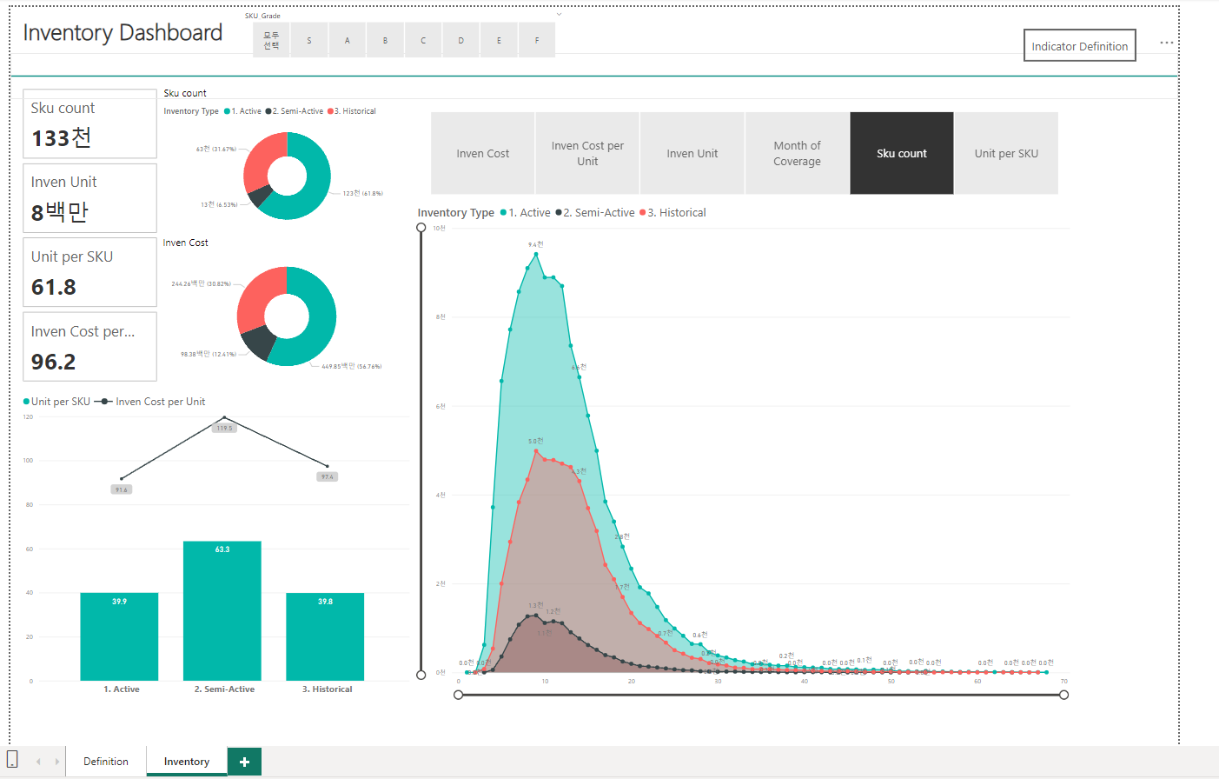Filter by SKU grade F

pyautogui.click(x=537, y=40)
